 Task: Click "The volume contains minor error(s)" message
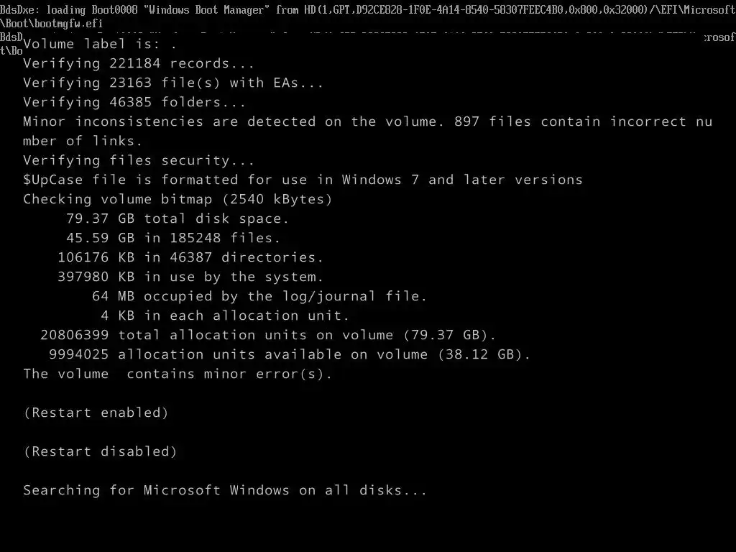click(178, 374)
